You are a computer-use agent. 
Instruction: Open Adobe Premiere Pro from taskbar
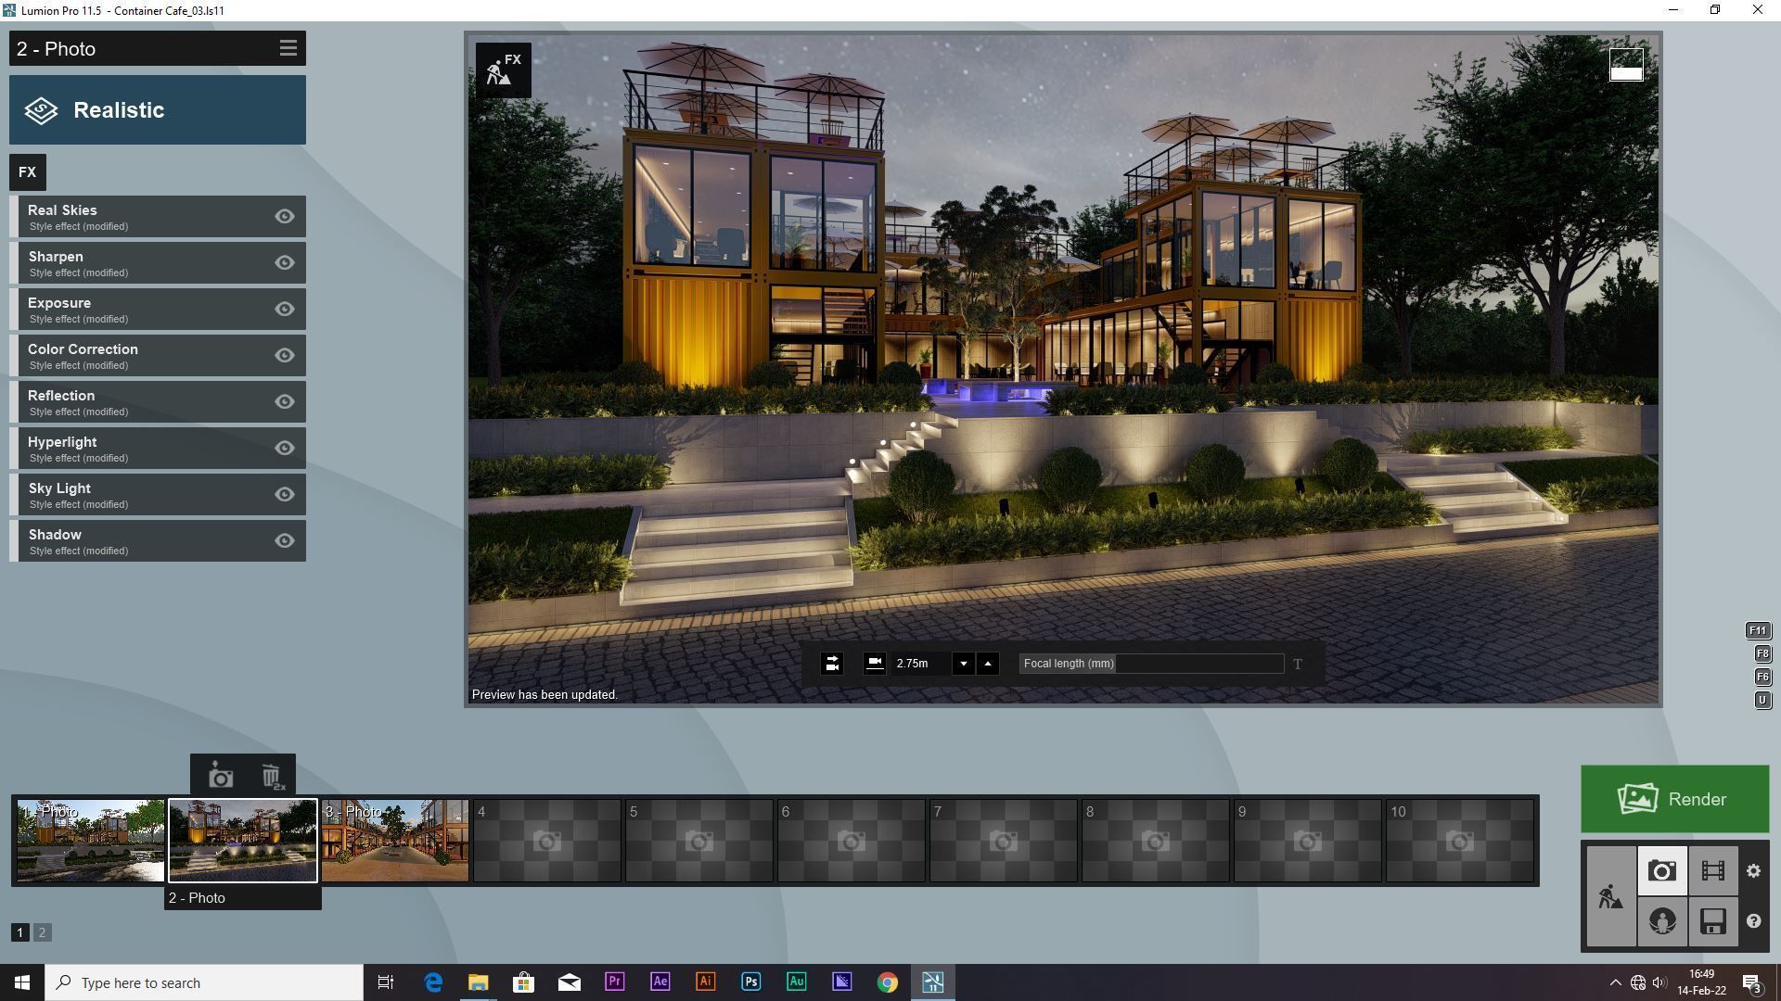click(x=614, y=982)
